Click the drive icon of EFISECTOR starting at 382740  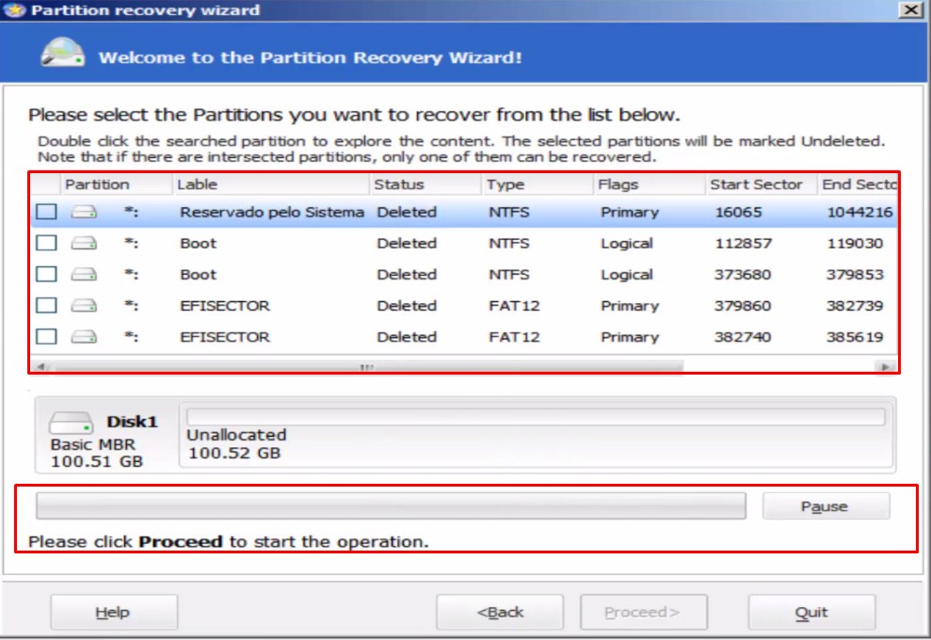pos(84,337)
